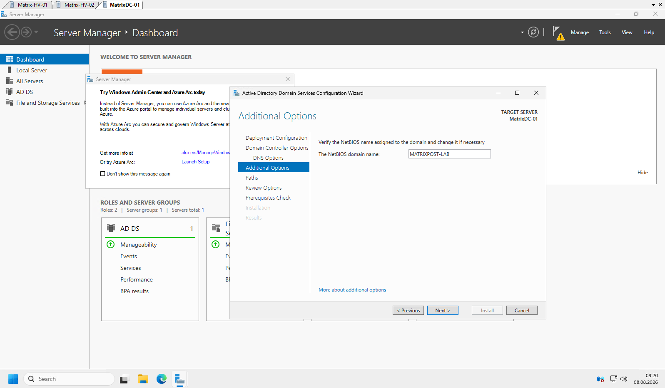Launch Microsoft Edge from the taskbar
The image size is (665, 388).
click(162, 379)
